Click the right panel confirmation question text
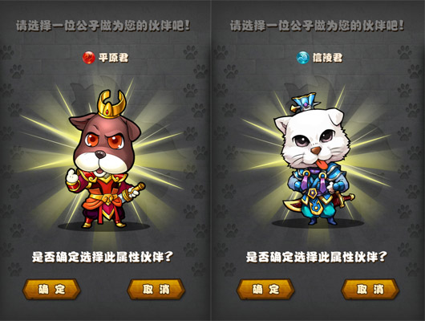Screen dimensions: 425x321 [x=317, y=257]
